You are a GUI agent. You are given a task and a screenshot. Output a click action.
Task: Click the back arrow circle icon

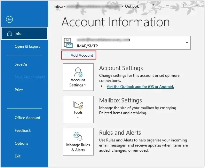coord(9,20)
